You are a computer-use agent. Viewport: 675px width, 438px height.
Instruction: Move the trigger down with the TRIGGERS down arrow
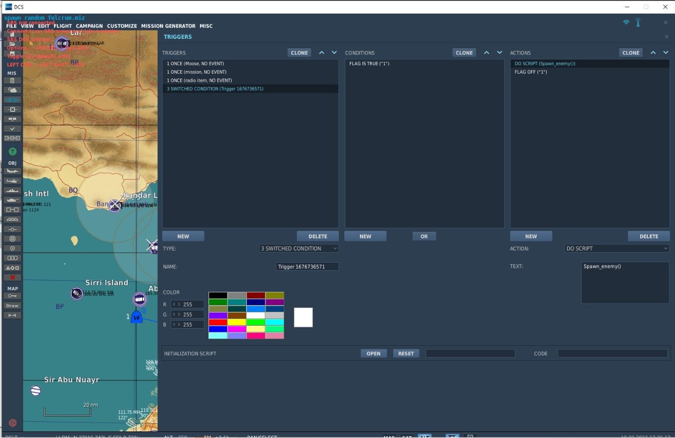point(334,53)
